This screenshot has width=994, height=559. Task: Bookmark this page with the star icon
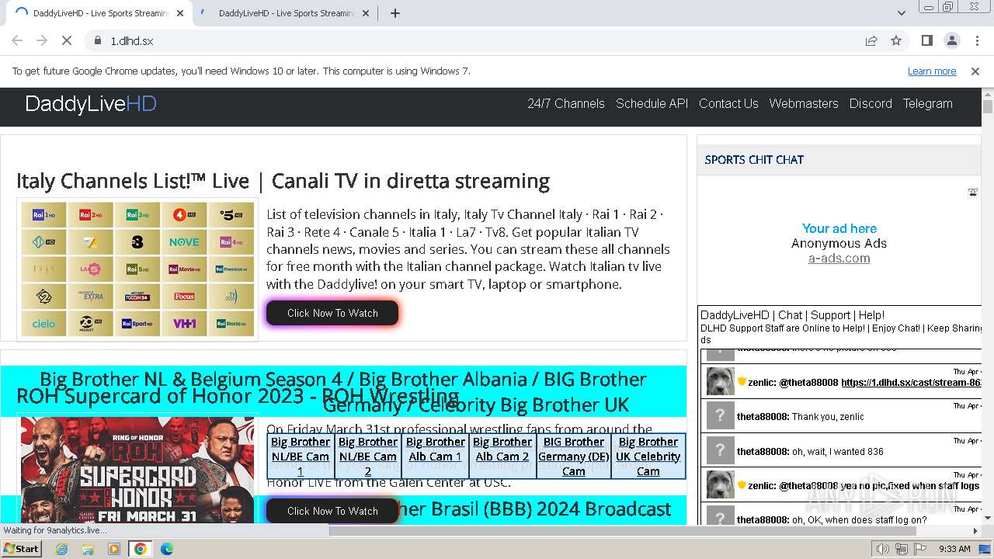(896, 40)
